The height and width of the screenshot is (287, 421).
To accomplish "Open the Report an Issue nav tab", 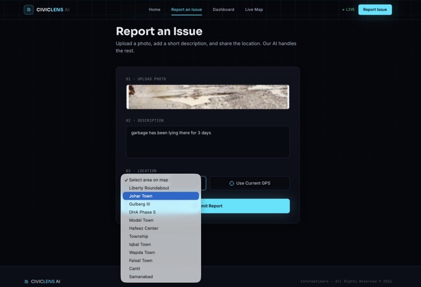I will point(186,9).
